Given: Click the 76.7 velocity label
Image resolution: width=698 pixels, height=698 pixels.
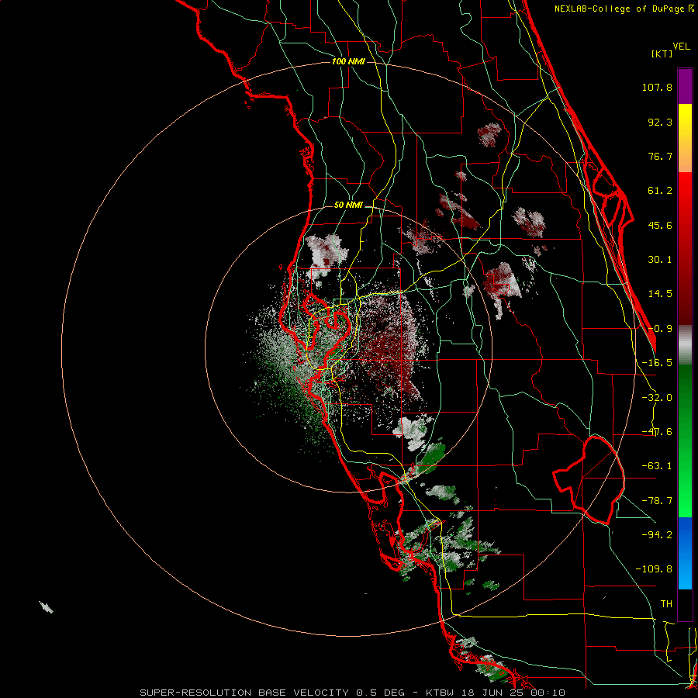Looking at the screenshot, I should pos(660,156).
